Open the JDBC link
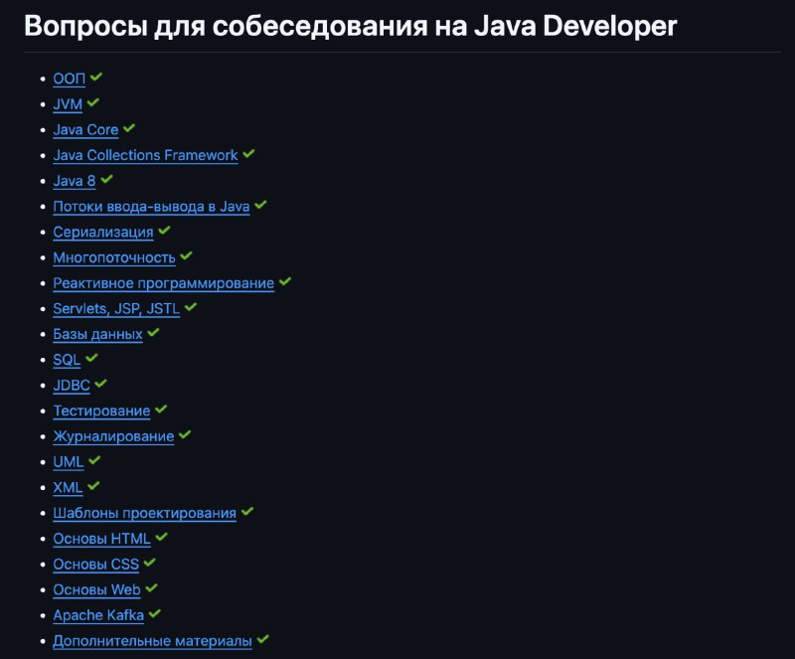795x659 pixels. pyautogui.click(x=72, y=385)
